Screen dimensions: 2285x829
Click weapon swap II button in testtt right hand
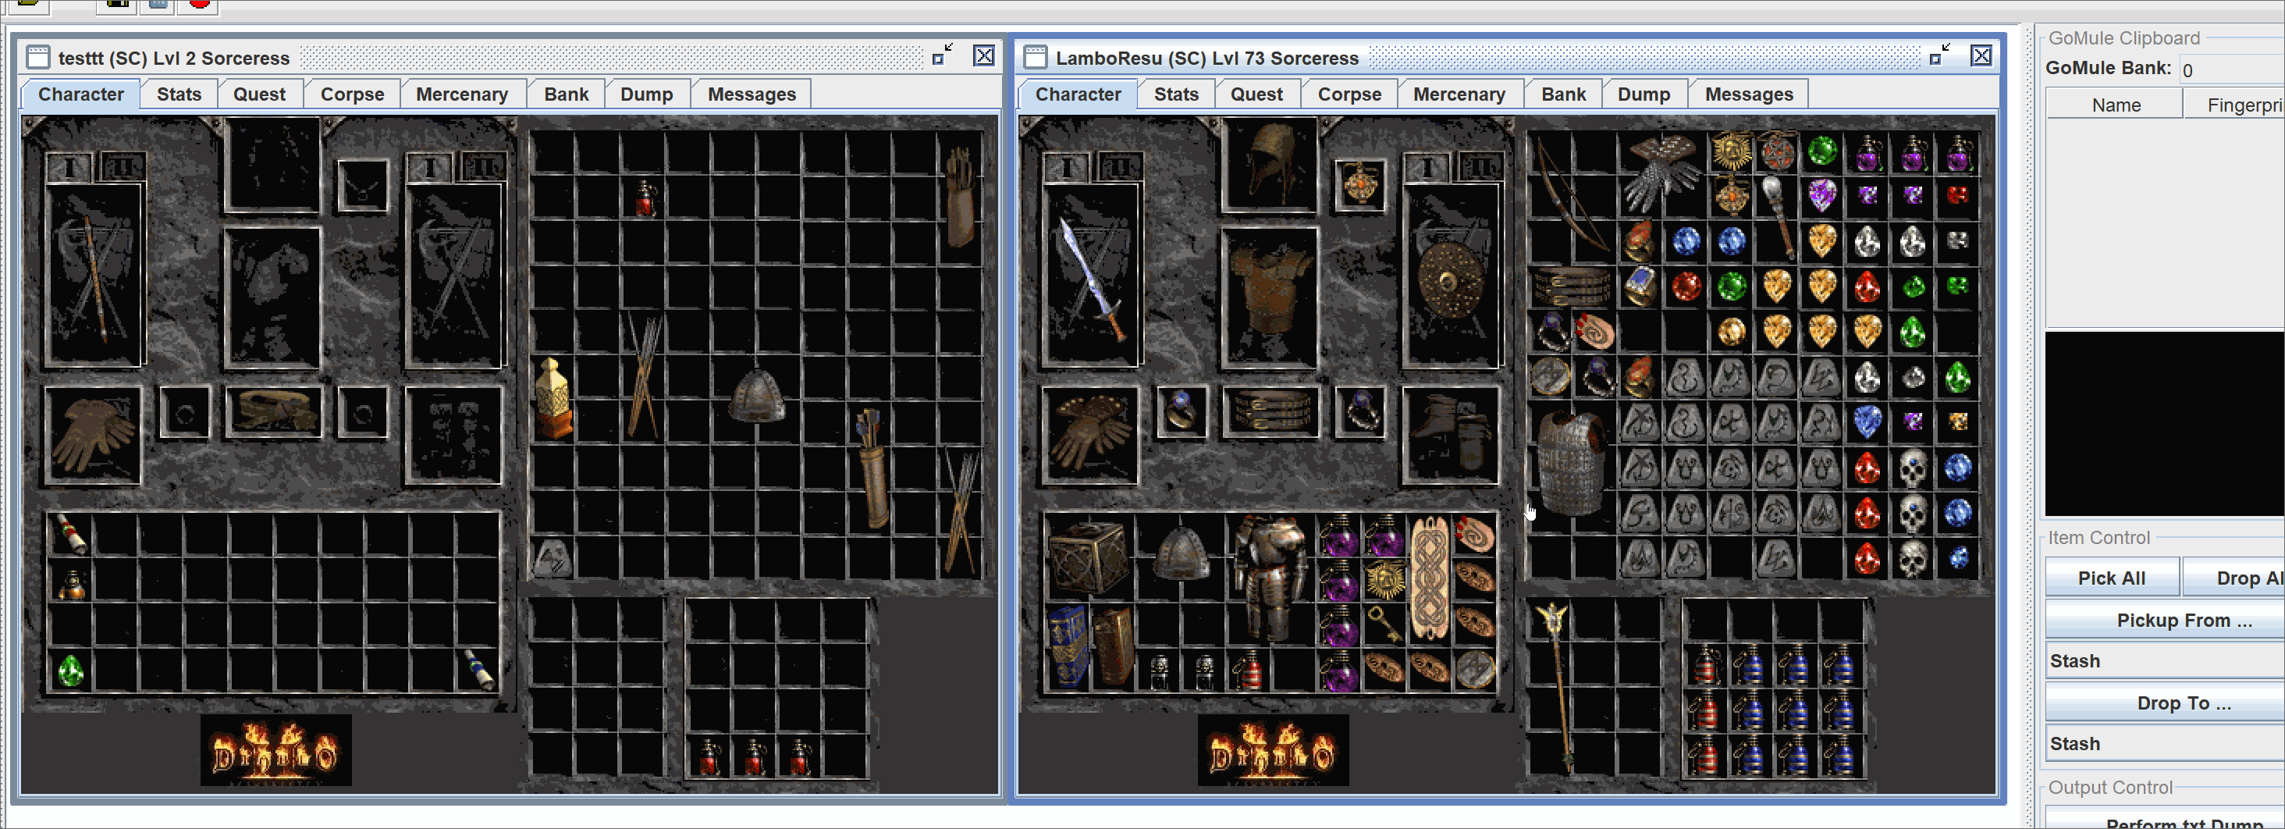482,167
